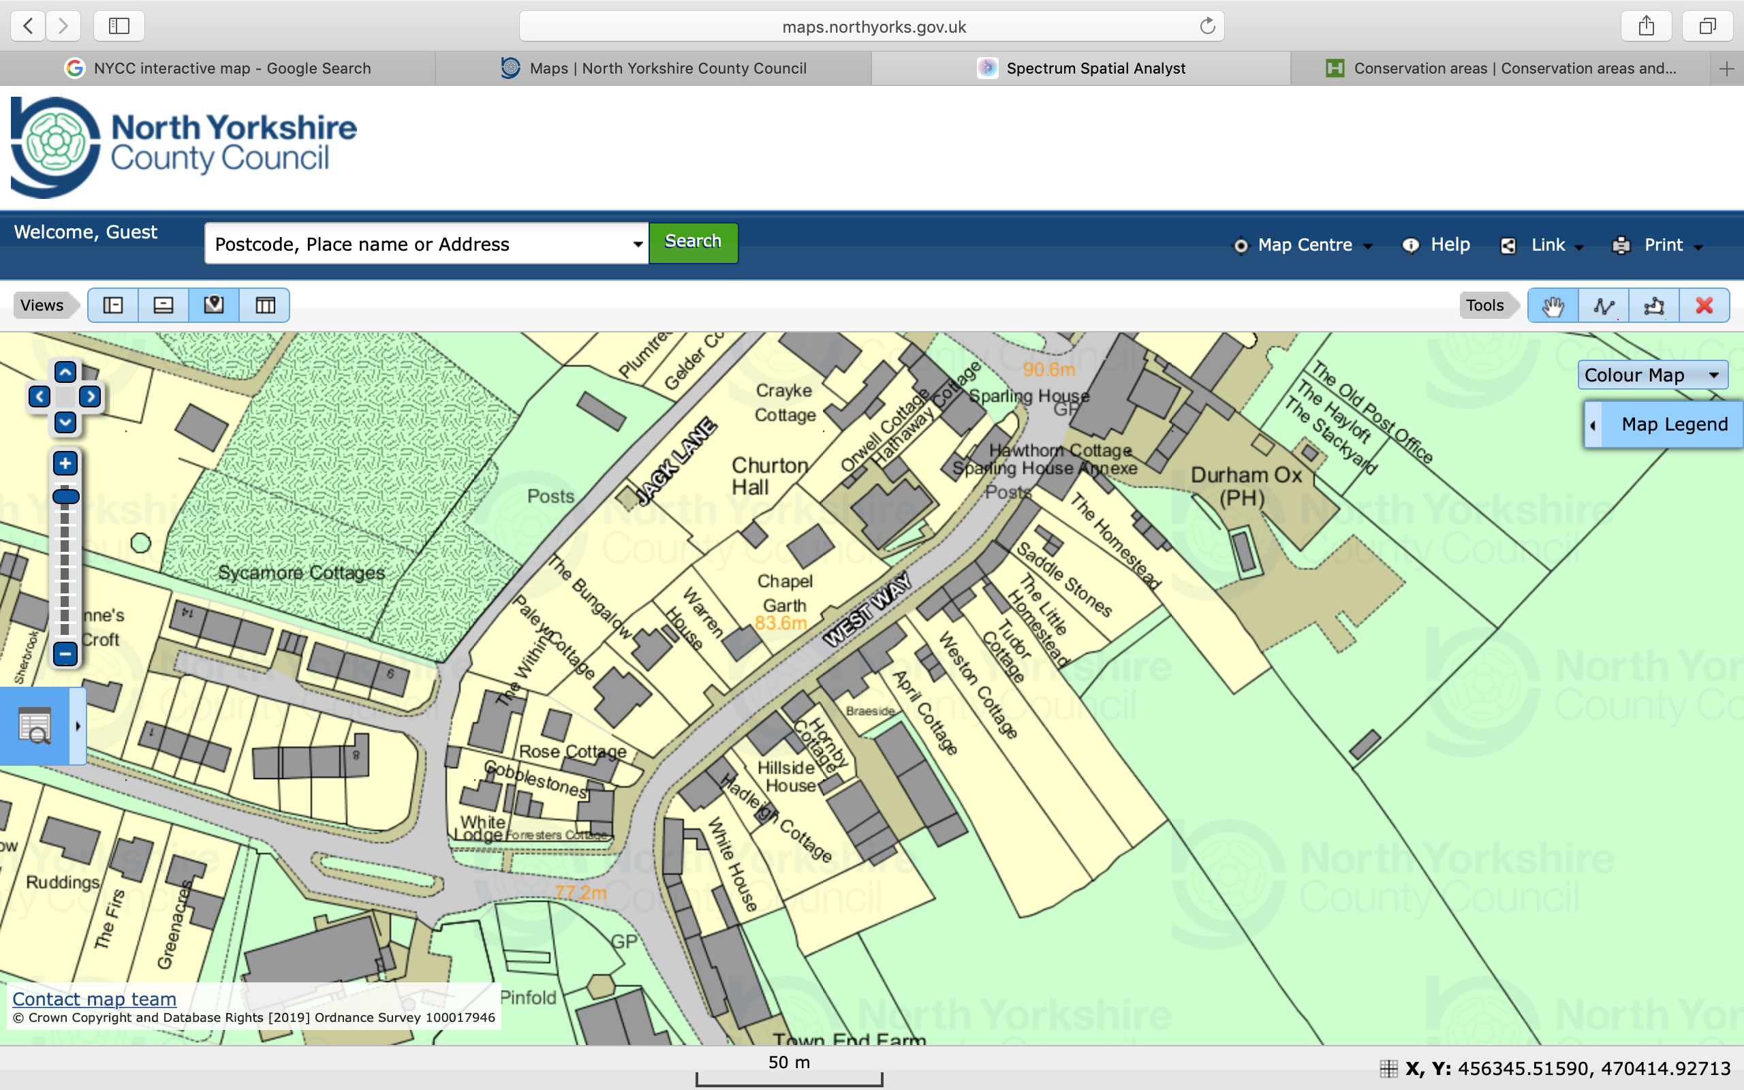Pan the map up with arrow
This screenshot has height=1090, width=1744.
click(x=65, y=373)
